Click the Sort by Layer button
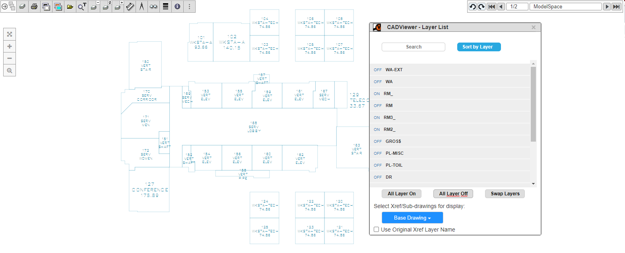The image size is (625, 253). (x=477, y=47)
